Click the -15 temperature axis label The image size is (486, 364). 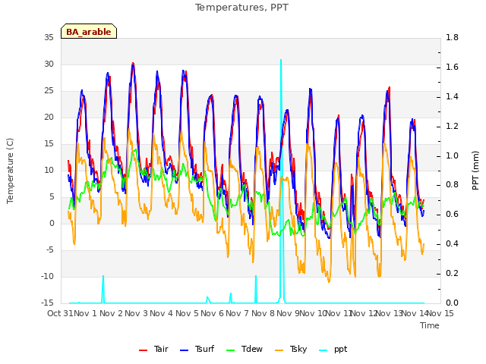(x=47, y=303)
